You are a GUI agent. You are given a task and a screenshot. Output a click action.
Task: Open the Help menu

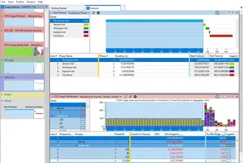click(x=40, y=2)
